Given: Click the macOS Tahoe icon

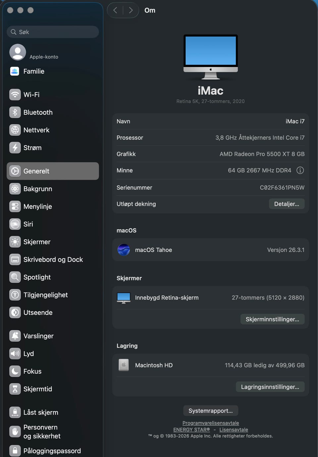Looking at the screenshot, I should 124,250.
